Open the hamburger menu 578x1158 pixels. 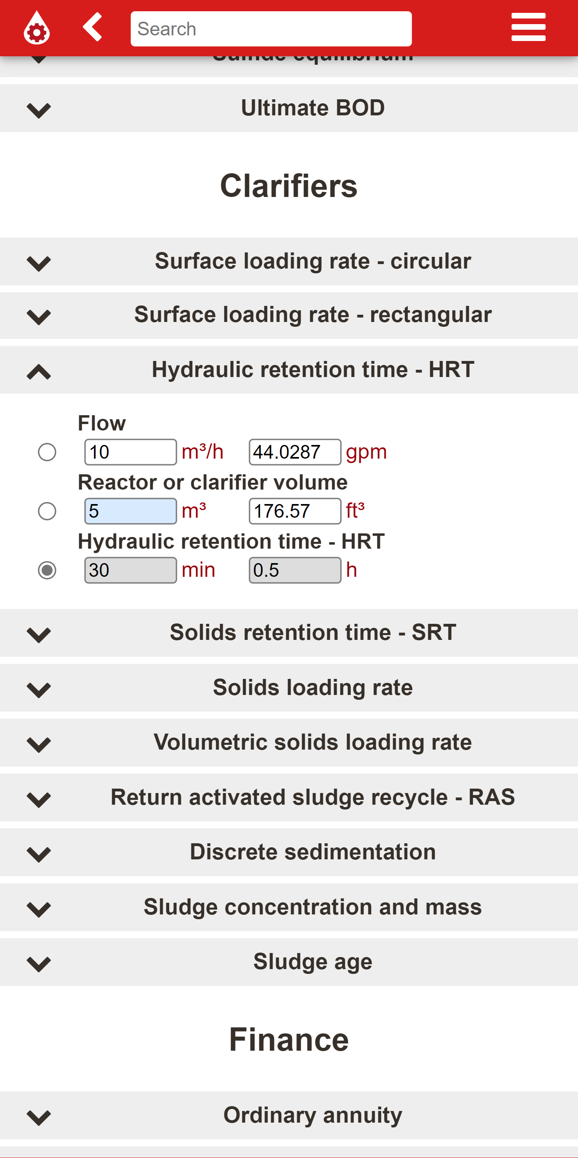528,27
